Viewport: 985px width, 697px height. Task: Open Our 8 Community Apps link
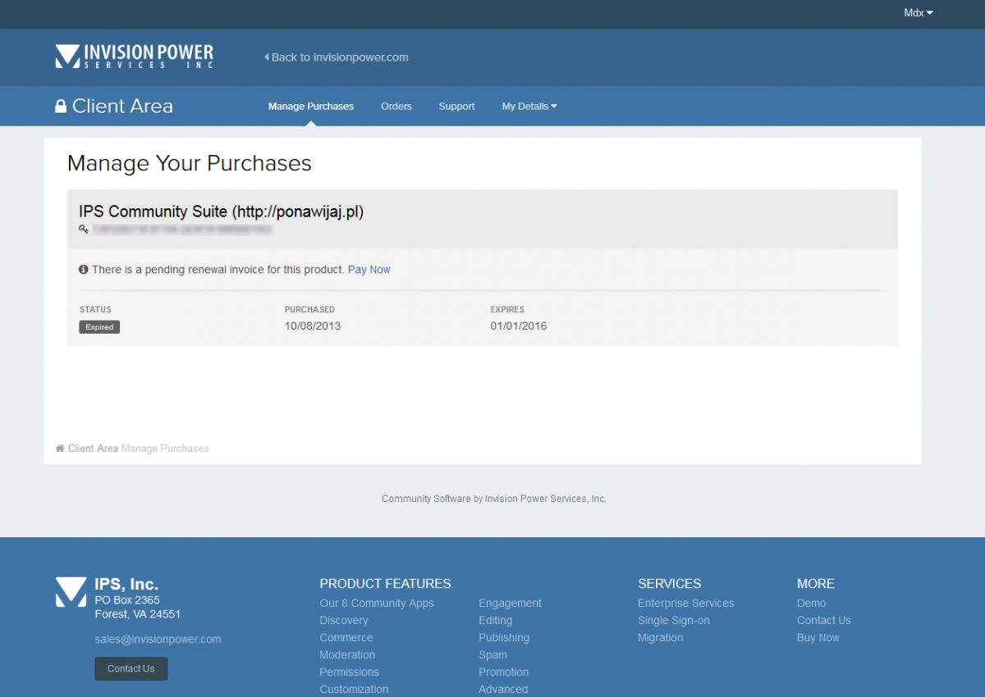tap(377, 604)
